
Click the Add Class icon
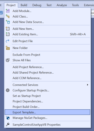[x=8, y=16]
